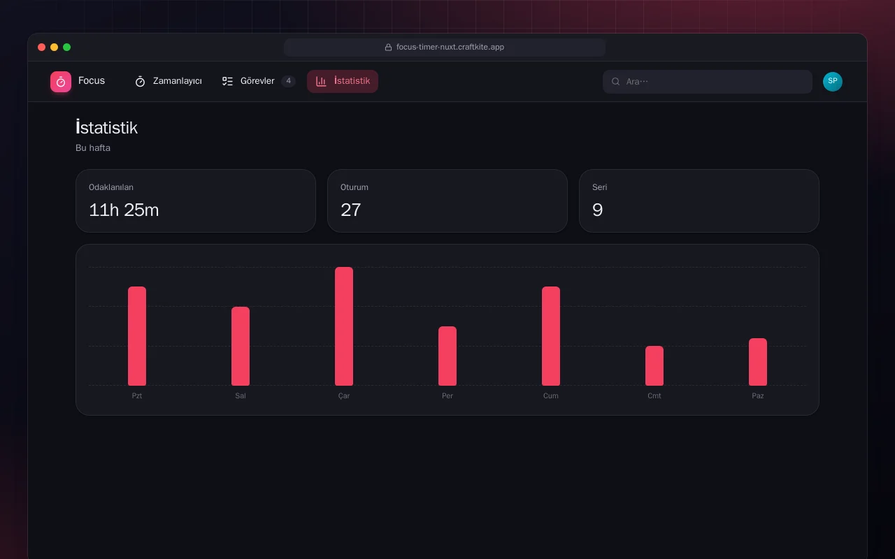
Task: Open the SP user avatar
Action: point(833,82)
